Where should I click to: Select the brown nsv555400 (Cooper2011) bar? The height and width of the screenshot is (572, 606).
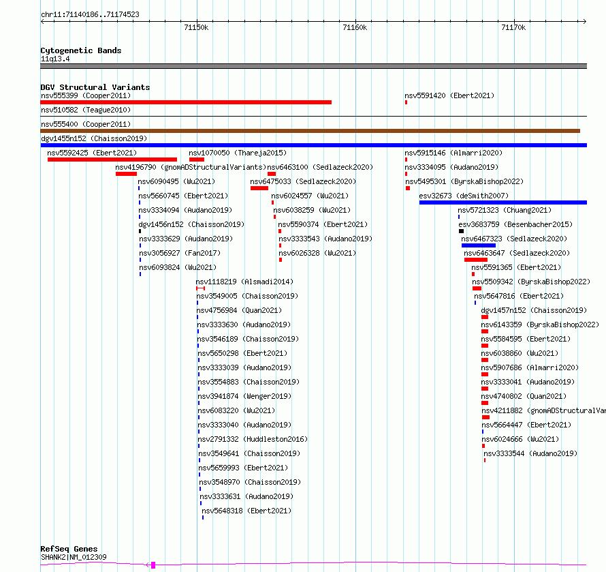(310, 131)
